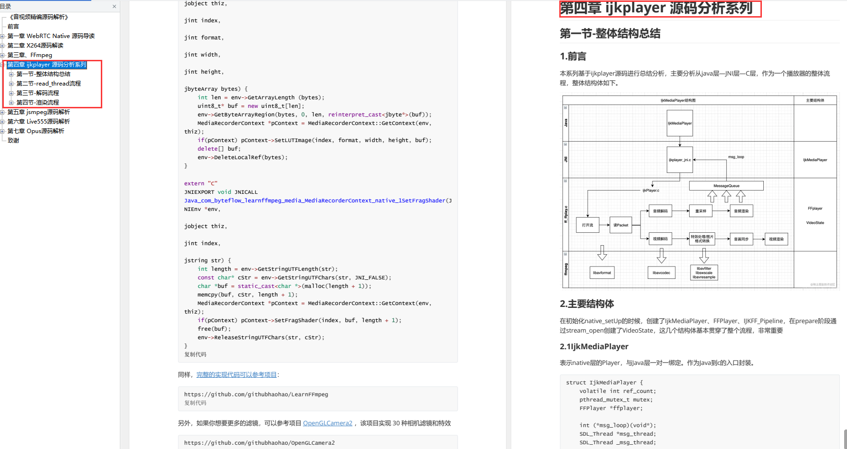Click the MessageQueue box in the diagram
Viewport: 847px width, 449px height.
726,186
